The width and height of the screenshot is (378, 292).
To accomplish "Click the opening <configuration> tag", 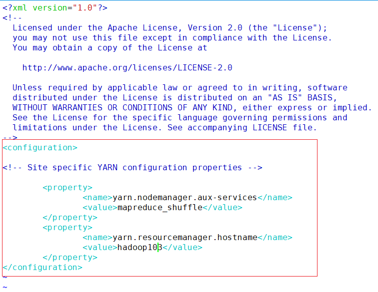I will pos(40,148).
